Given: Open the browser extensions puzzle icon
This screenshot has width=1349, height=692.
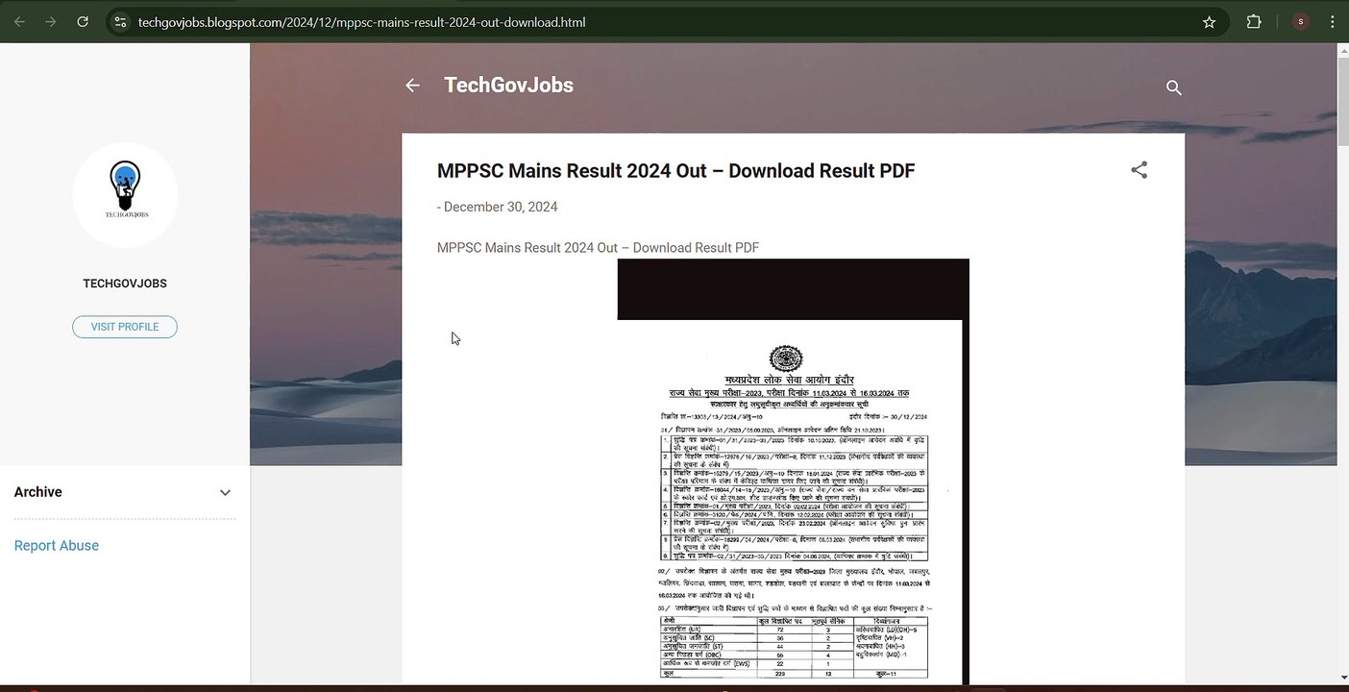Looking at the screenshot, I should click(1254, 22).
